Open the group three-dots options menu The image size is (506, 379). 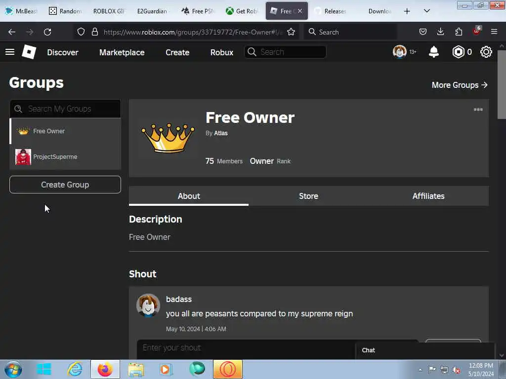[478, 110]
